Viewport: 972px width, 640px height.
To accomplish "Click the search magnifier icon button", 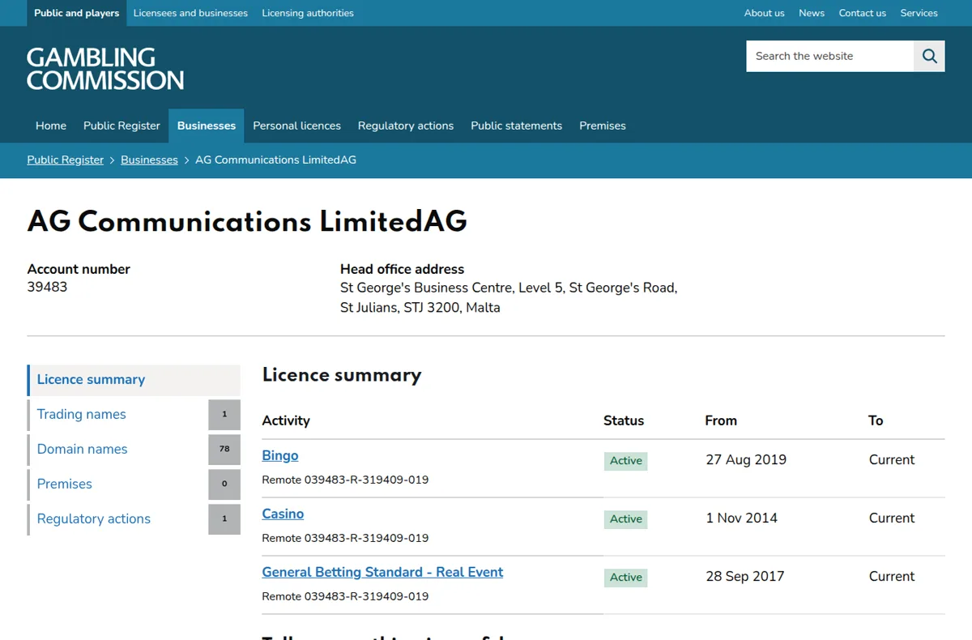I will tap(929, 56).
